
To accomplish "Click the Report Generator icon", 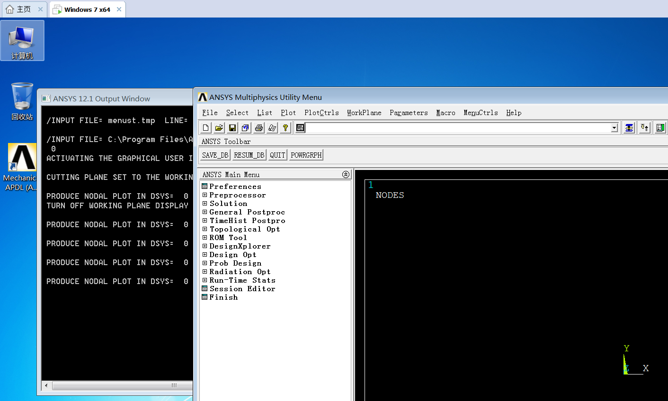I will [272, 127].
